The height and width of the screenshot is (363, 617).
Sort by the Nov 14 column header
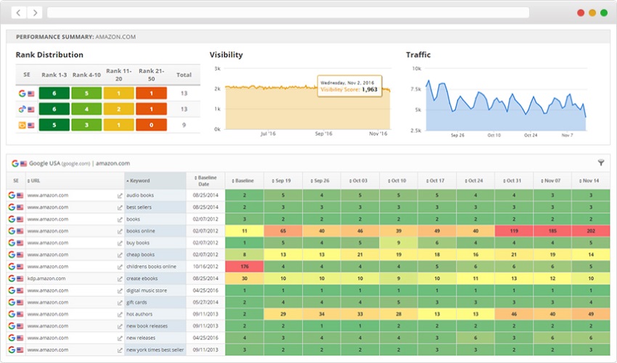click(x=590, y=181)
